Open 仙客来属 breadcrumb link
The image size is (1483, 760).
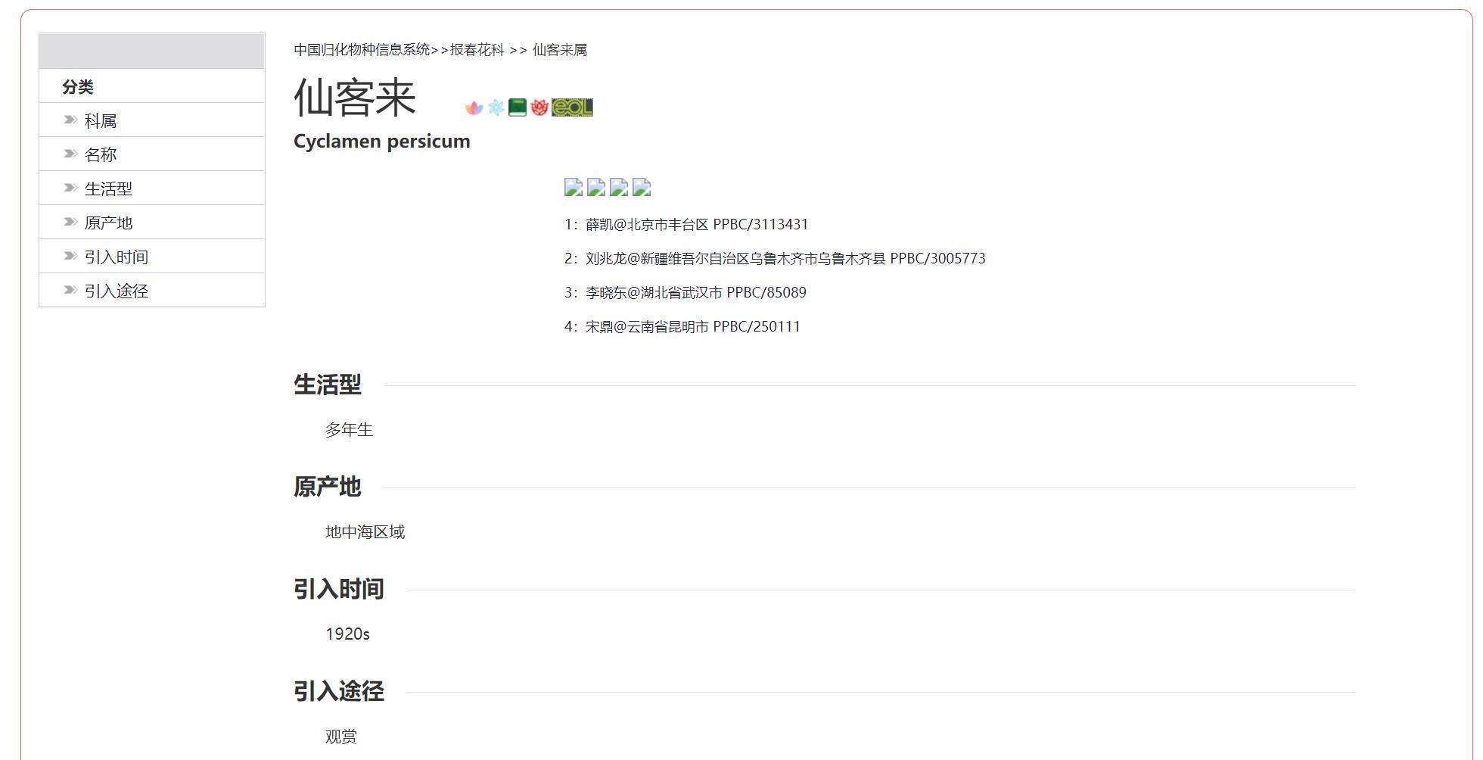coord(559,50)
